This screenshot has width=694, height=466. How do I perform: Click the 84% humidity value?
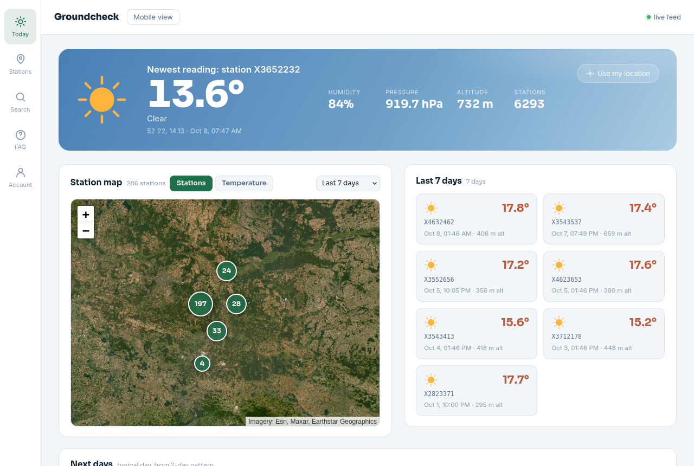341,104
